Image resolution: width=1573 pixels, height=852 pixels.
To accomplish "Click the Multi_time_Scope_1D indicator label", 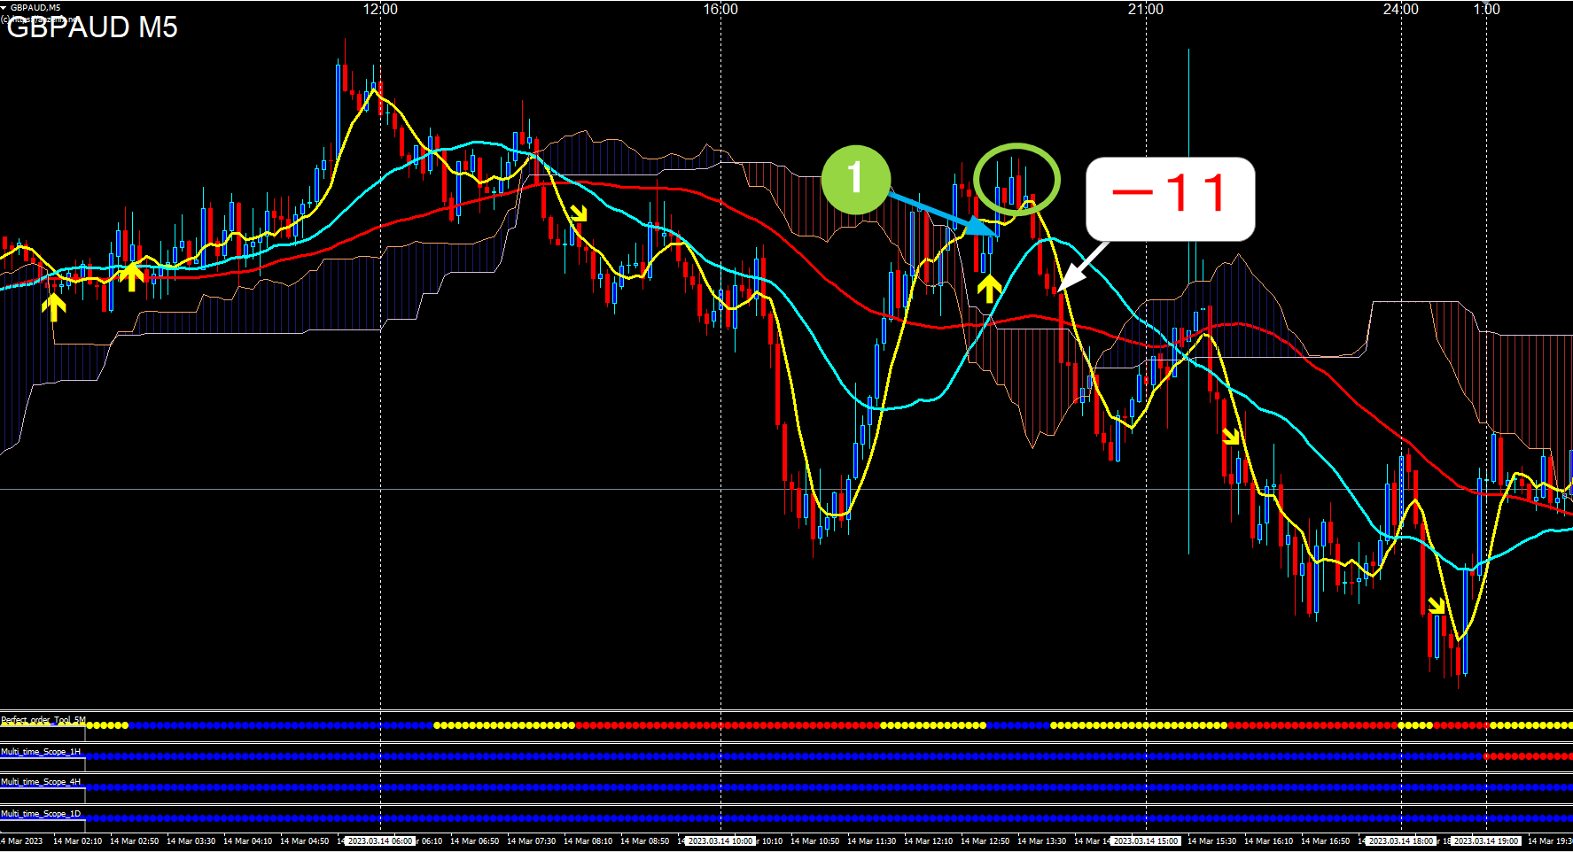I will (x=41, y=813).
